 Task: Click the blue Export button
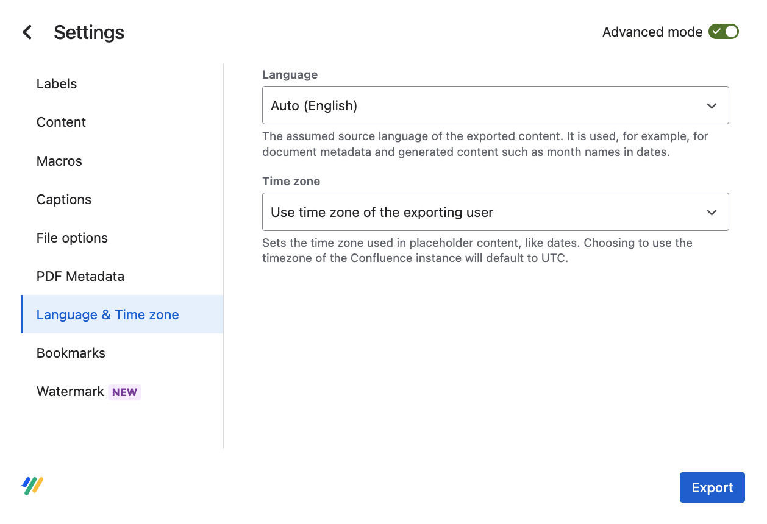pyautogui.click(x=712, y=487)
